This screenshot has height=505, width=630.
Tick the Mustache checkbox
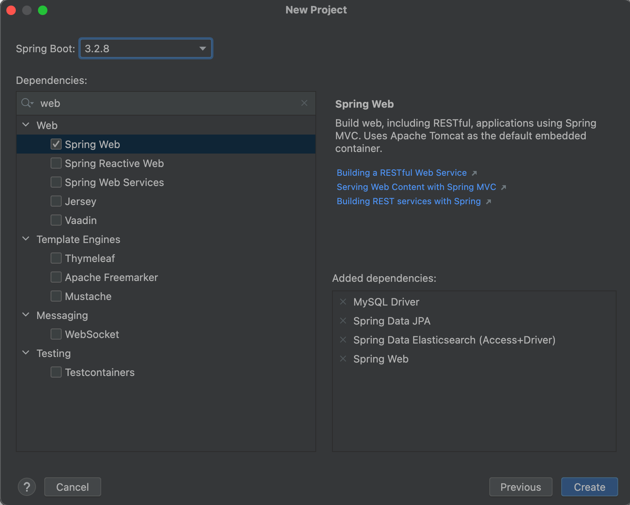tap(56, 296)
